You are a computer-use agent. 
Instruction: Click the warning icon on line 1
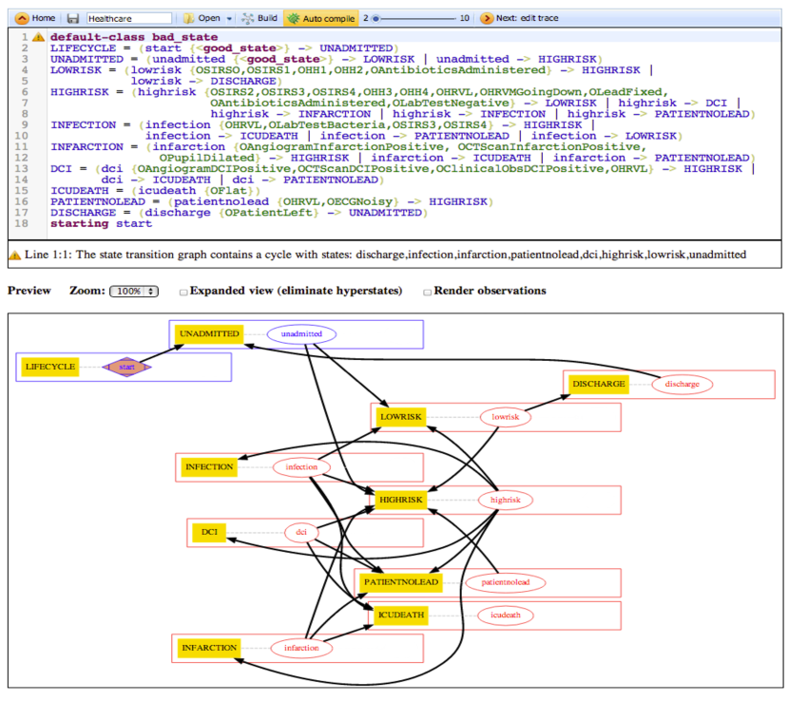click(x=38, y=37)
